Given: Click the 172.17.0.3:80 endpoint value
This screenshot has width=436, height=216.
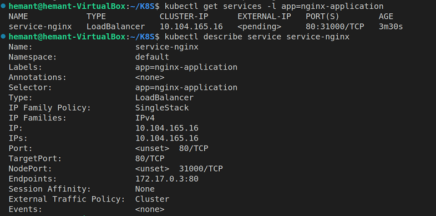Looking at the screenshot, I should [167, 179].
